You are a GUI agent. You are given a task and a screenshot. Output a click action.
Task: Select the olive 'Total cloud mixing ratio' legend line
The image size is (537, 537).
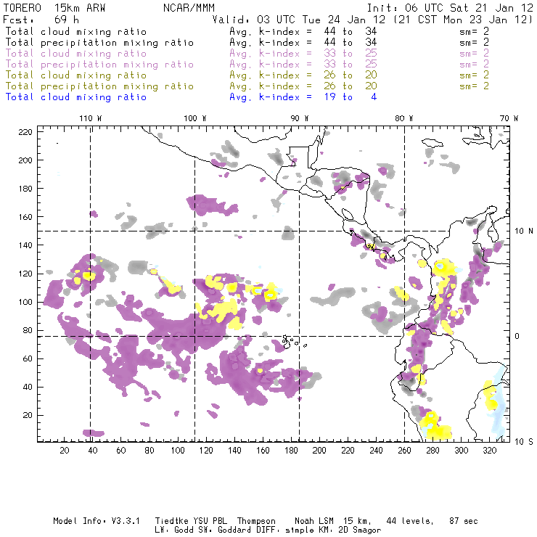[76, 75]
